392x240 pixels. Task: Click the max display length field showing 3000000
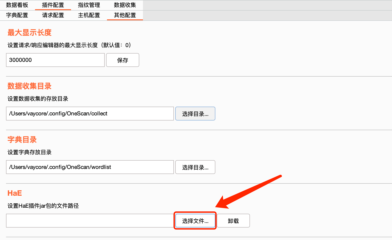click(55, 60)
